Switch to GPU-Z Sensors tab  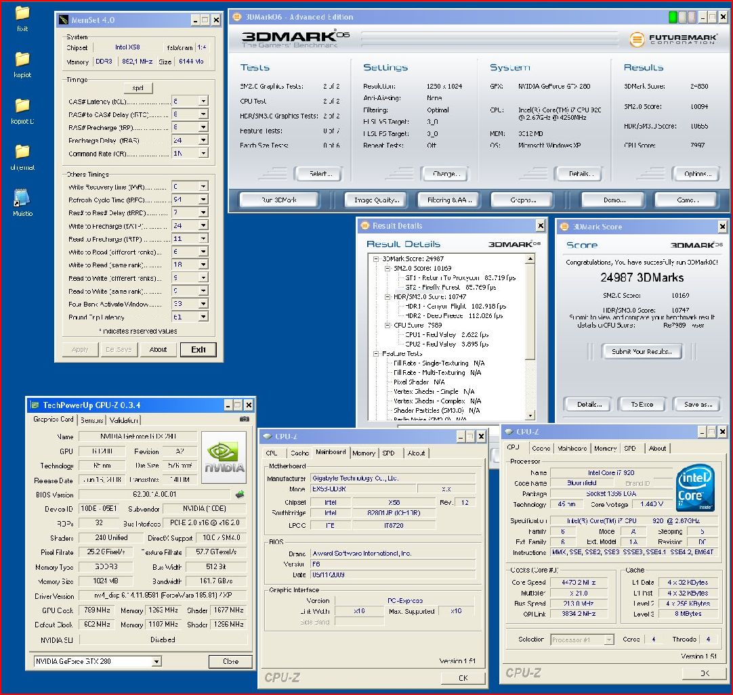91,420
